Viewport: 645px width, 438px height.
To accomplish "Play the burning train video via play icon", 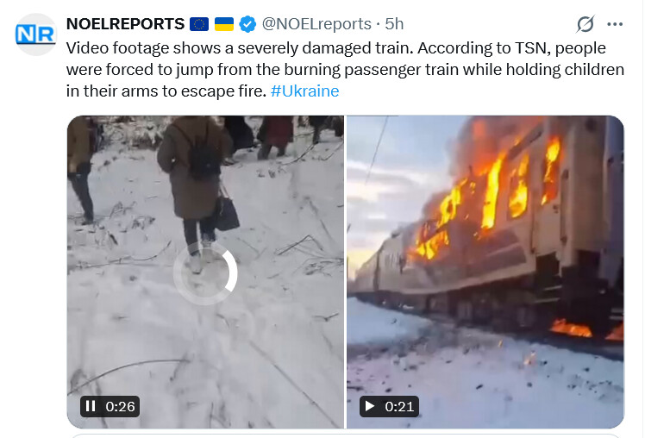I will (370, 406).
